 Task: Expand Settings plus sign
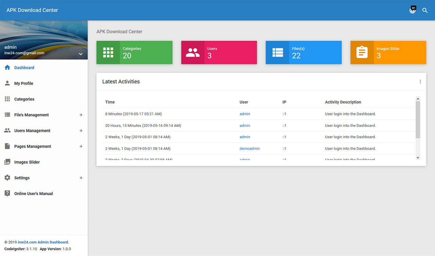pyautogui.click(x=81, y=178)
